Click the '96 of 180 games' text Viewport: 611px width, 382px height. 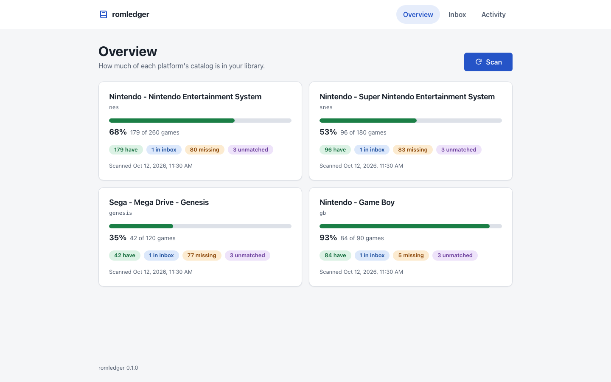tap(363, 132)
